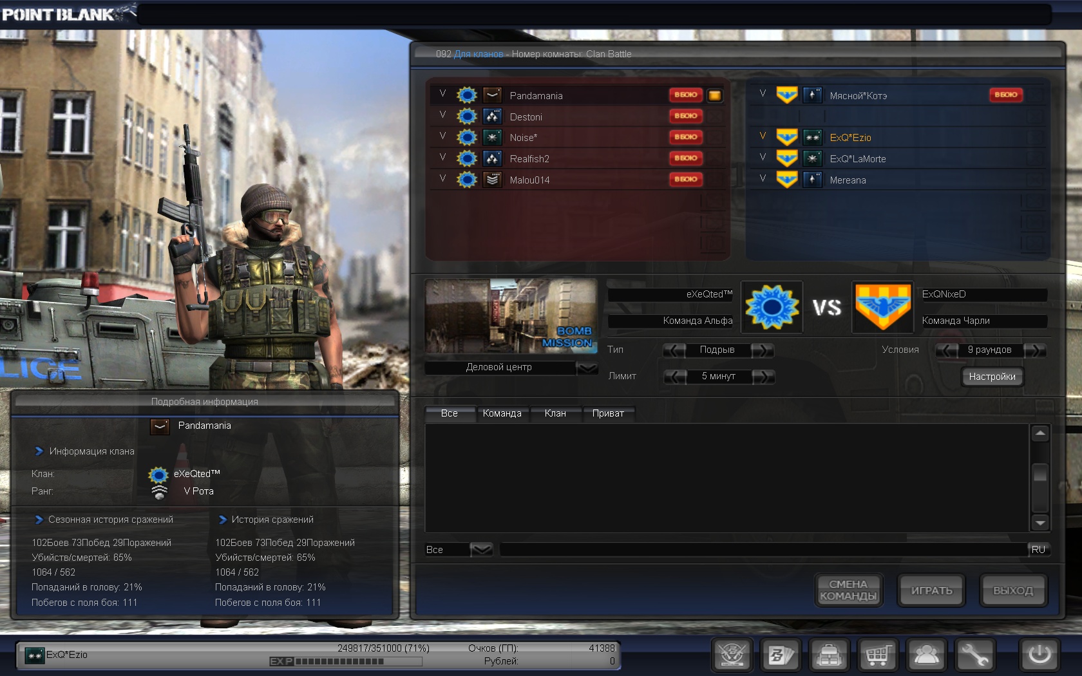The height and width of the screenshot is (676, 1082).
Task: Click the rank icon next to Noise*
Action: pos(492,137)
